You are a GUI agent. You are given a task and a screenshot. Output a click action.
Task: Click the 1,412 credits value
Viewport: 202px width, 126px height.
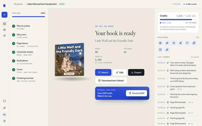click(98, 60)
